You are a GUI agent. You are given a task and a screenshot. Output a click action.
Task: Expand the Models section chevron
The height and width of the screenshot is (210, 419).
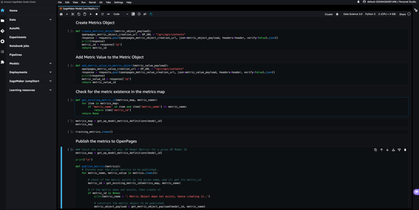pos(50,63)
